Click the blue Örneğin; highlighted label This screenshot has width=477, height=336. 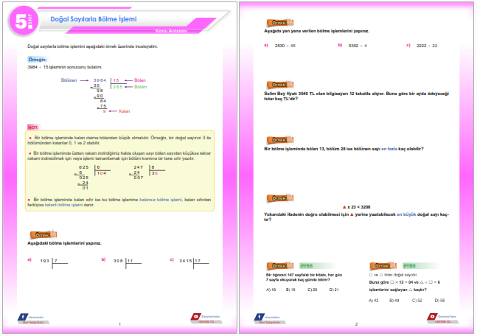point(38,60)
